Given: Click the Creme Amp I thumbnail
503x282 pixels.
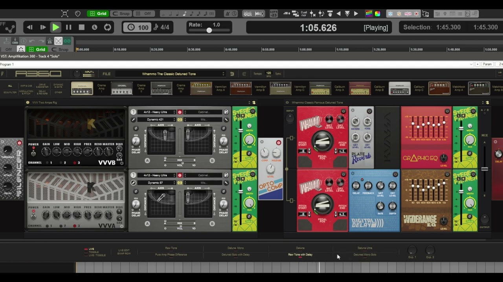Looking at the screenshot, I should click(82, 89).
